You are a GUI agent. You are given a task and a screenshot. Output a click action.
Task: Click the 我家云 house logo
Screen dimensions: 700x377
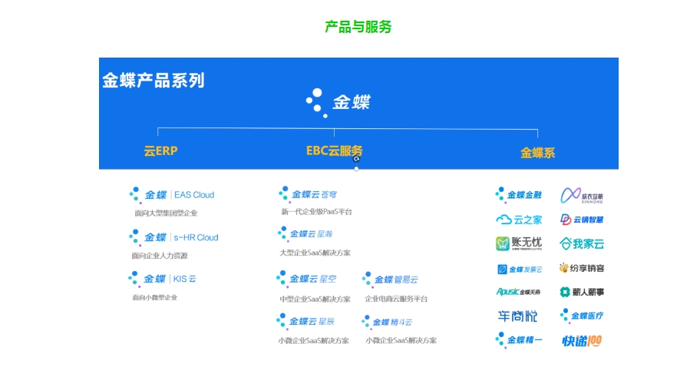tap(582, 244)
